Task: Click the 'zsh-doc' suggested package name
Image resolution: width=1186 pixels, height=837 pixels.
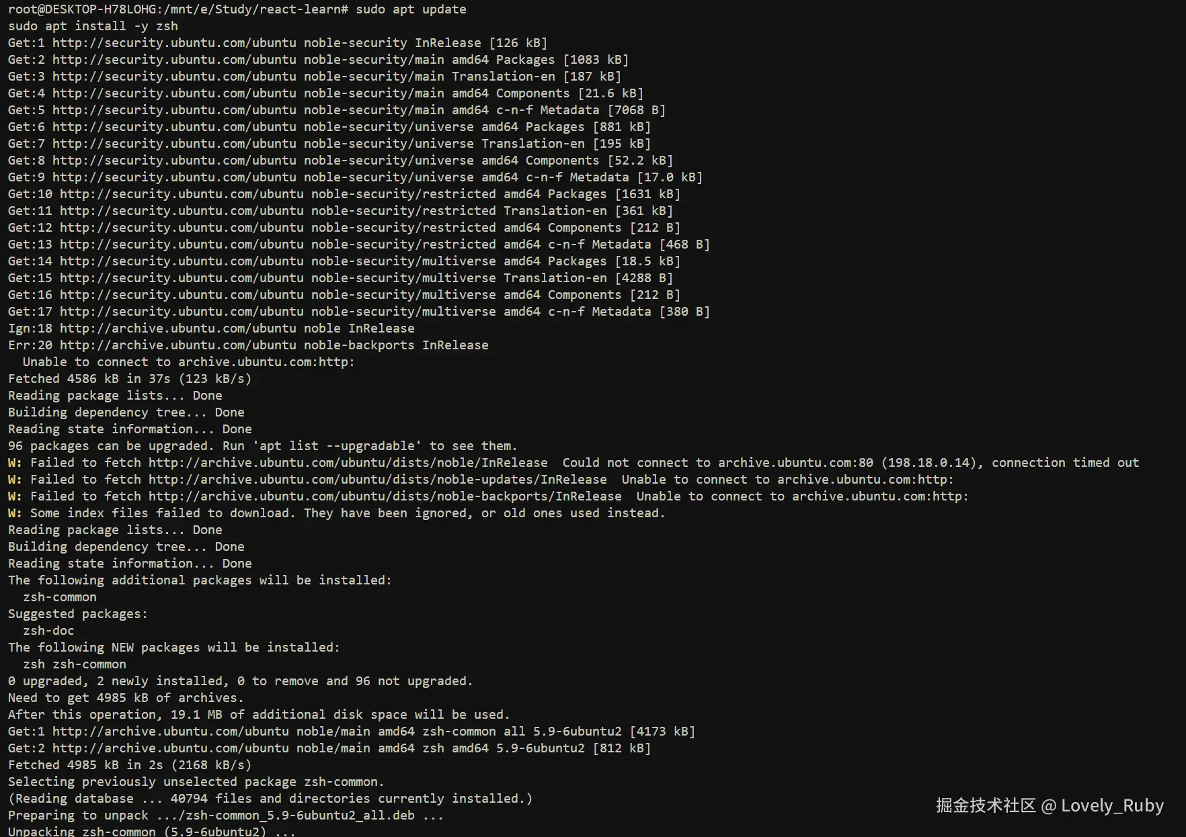Action: pos(48,631)
